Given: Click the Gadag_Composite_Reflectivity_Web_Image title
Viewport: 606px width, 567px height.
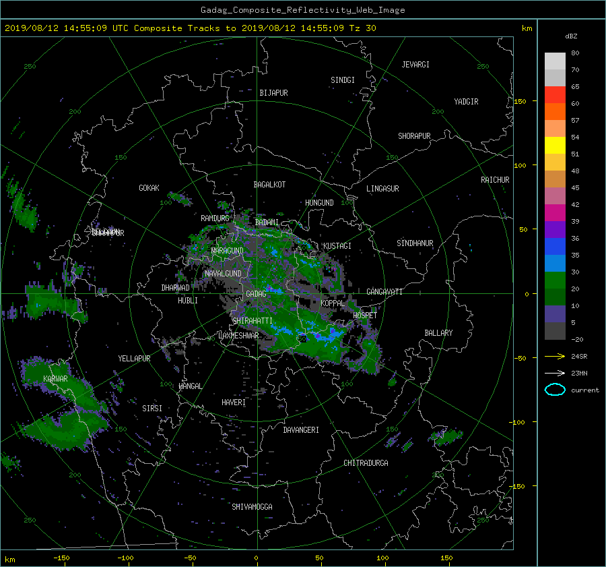Looking at the screenshot, I should tap(302, 10).
